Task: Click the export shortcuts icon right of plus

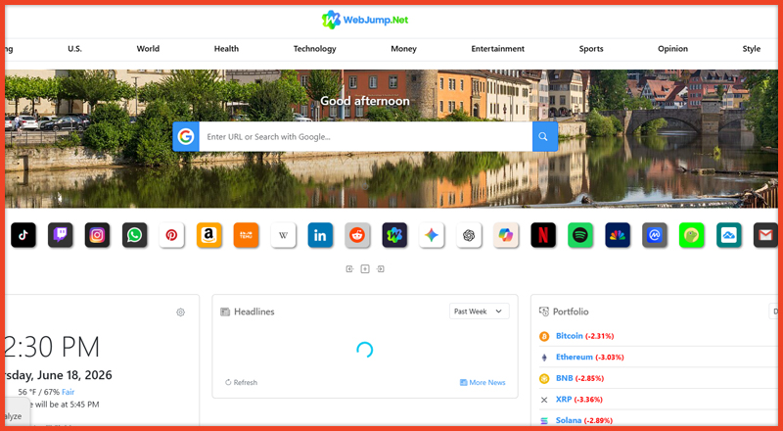Action: (381, 269)
